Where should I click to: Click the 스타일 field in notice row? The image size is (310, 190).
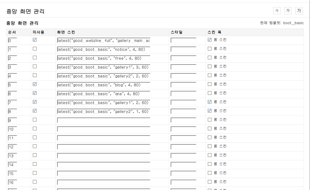point(183,49)
